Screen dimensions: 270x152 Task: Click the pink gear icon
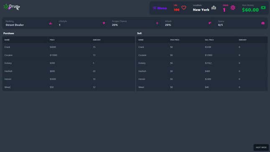[233, 8]
